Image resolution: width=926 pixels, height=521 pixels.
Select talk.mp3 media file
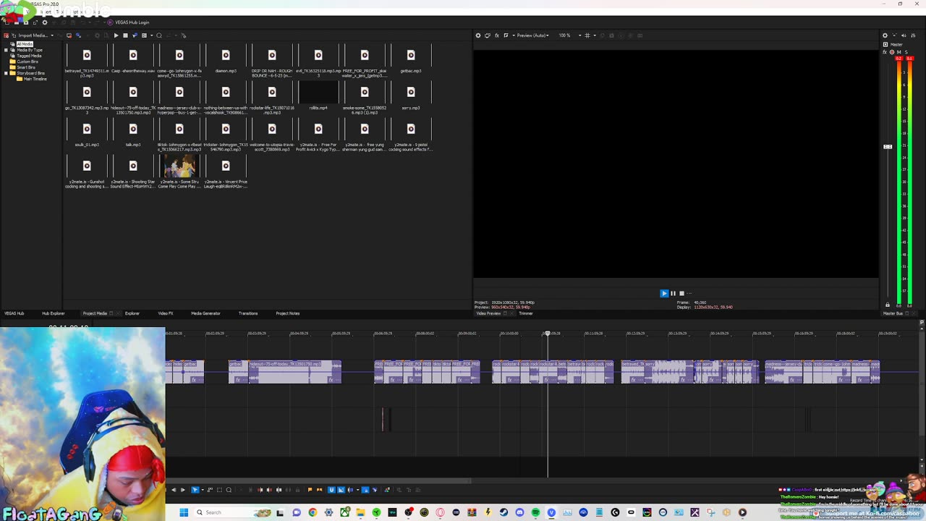[133, 132]
